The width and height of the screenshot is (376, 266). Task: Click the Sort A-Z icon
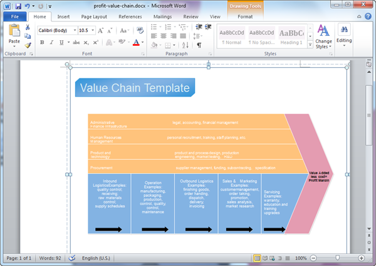185,45
